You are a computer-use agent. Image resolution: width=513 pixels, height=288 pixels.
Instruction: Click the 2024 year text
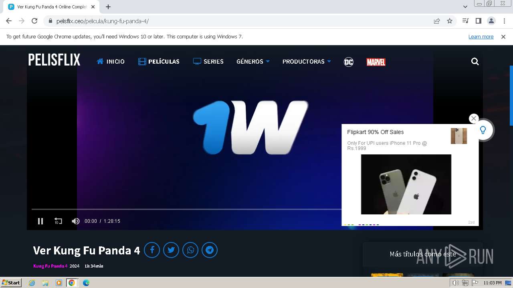75,266
